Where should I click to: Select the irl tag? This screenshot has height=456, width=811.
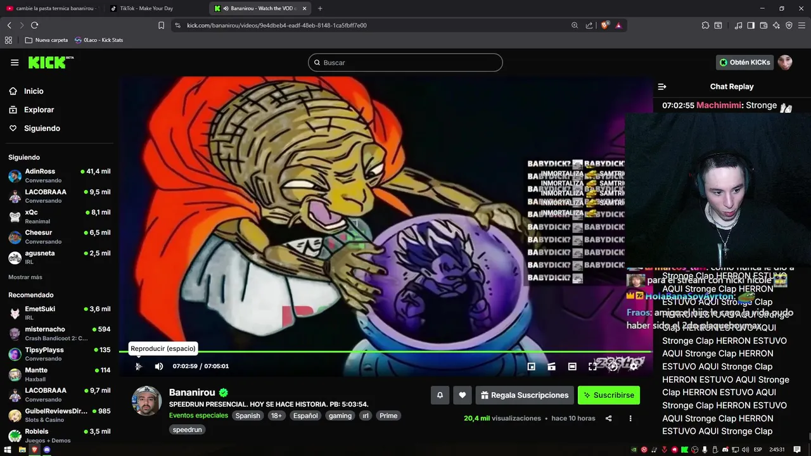pos(366,415)
